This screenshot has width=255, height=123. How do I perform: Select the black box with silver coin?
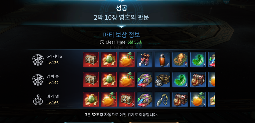(162, 79)
